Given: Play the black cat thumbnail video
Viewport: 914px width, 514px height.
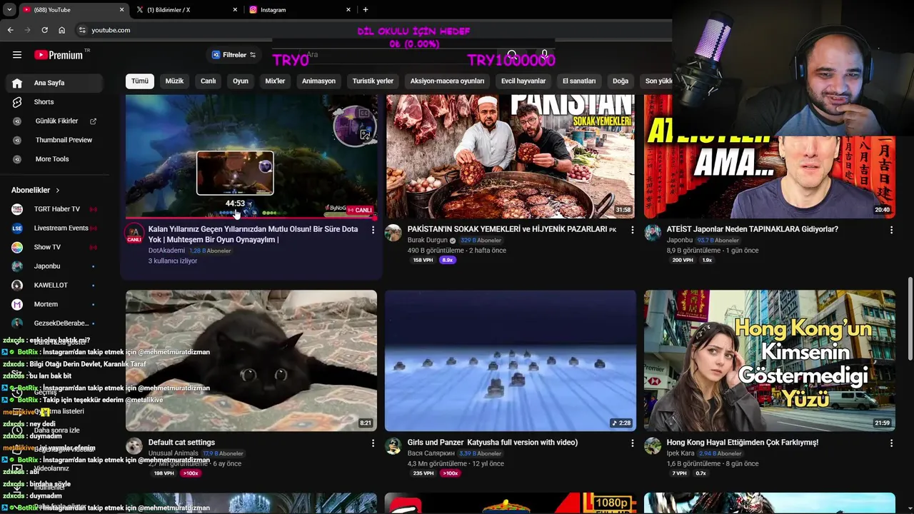Looking at the screenshot, I should 251,361.
